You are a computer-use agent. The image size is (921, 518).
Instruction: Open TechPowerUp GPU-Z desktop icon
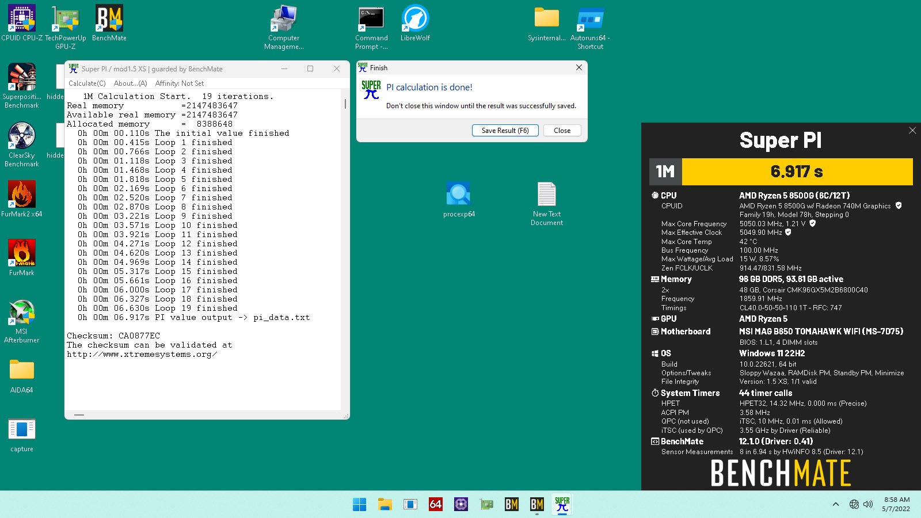click(x=65, y=27)
